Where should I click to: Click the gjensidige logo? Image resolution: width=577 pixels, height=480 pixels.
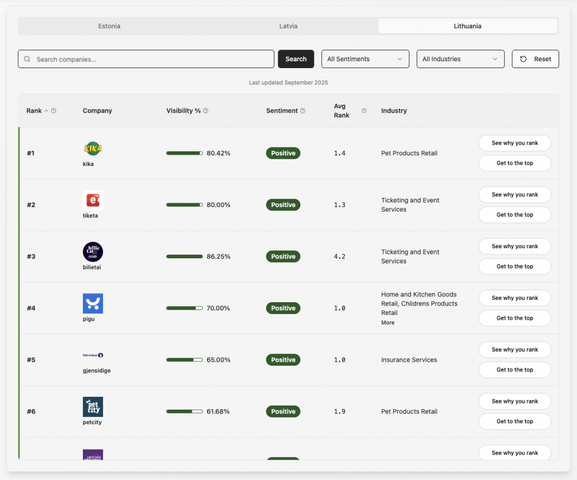[92, 355]
